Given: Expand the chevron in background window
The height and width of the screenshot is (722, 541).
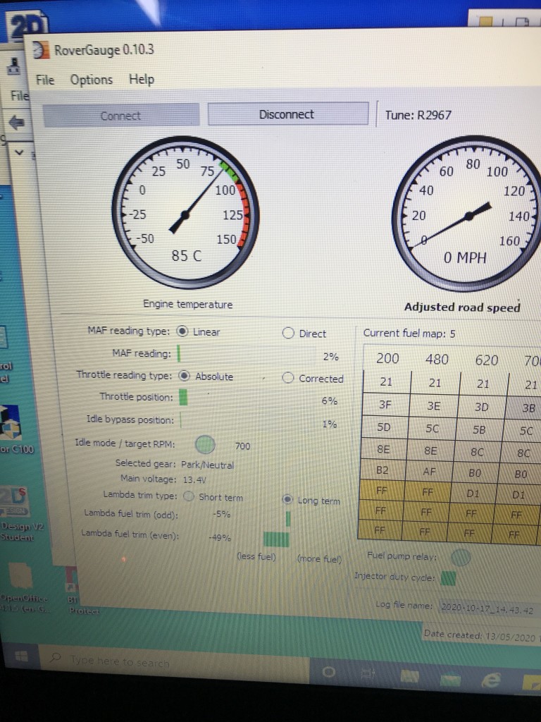Looking at the screenshot, I should (18, 152).
